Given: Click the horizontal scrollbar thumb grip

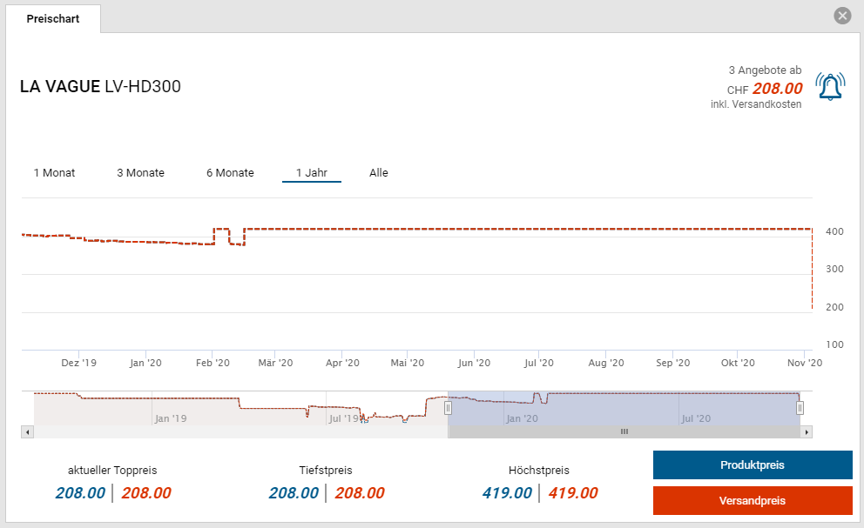Looking at the screenshot, I should click(624, 431).
